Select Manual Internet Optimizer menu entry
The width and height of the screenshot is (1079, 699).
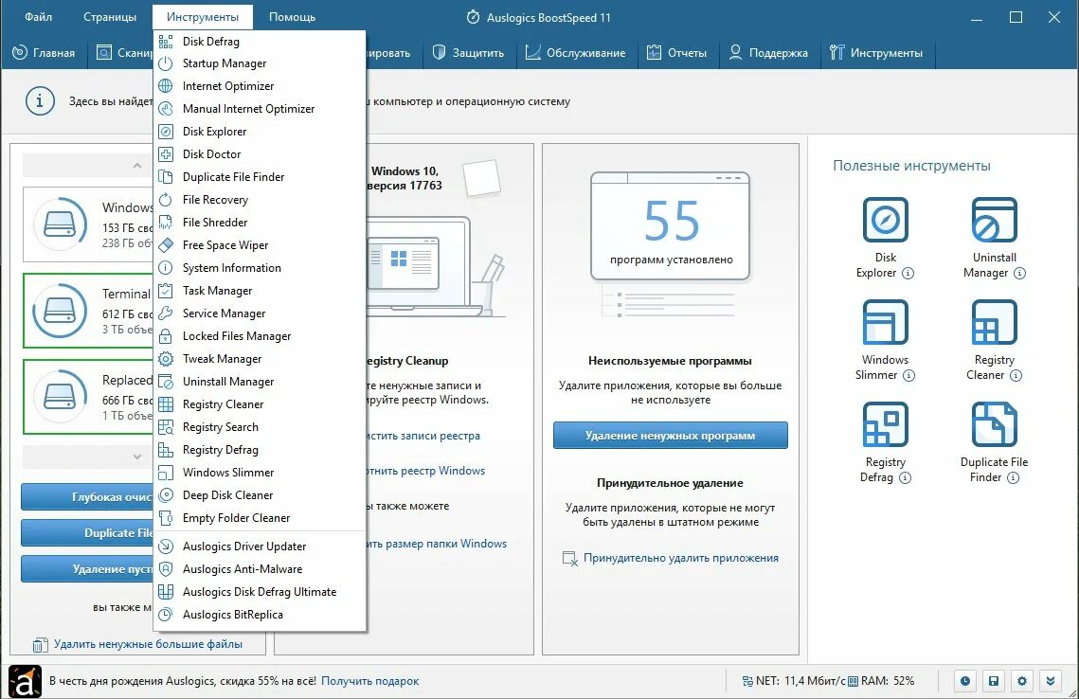point(259,109)
